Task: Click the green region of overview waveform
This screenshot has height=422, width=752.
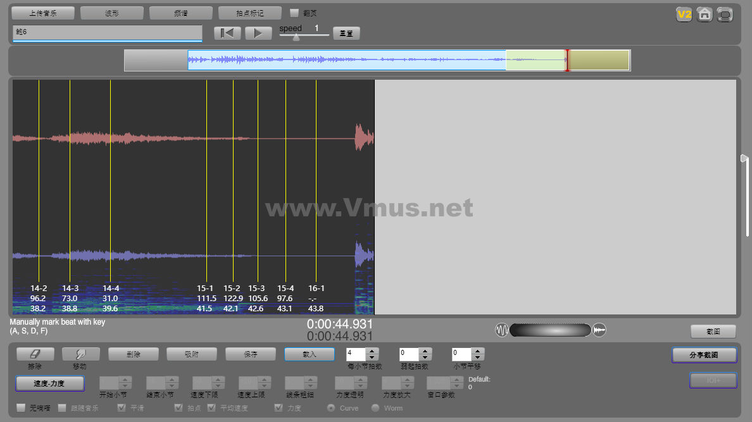Action: (536, 60)
